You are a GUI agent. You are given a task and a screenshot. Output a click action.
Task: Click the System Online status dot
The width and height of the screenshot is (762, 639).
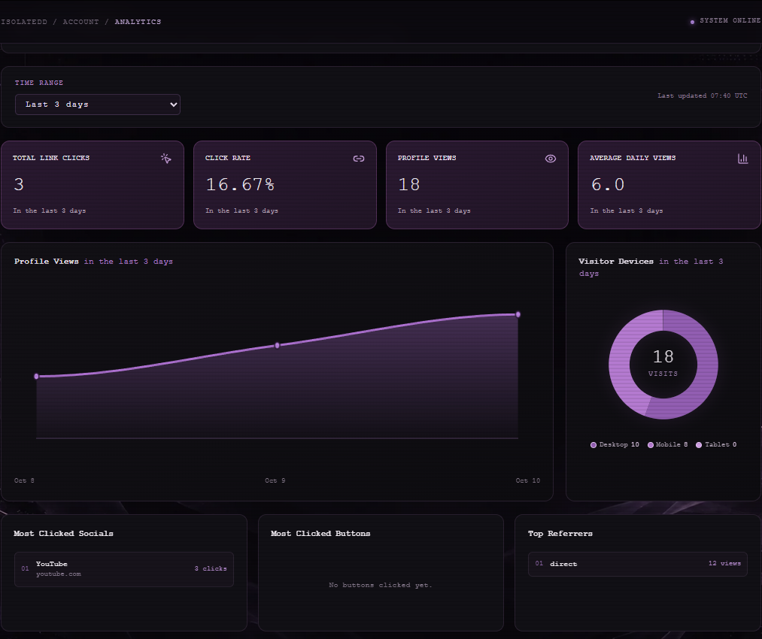tap(692, 22)
